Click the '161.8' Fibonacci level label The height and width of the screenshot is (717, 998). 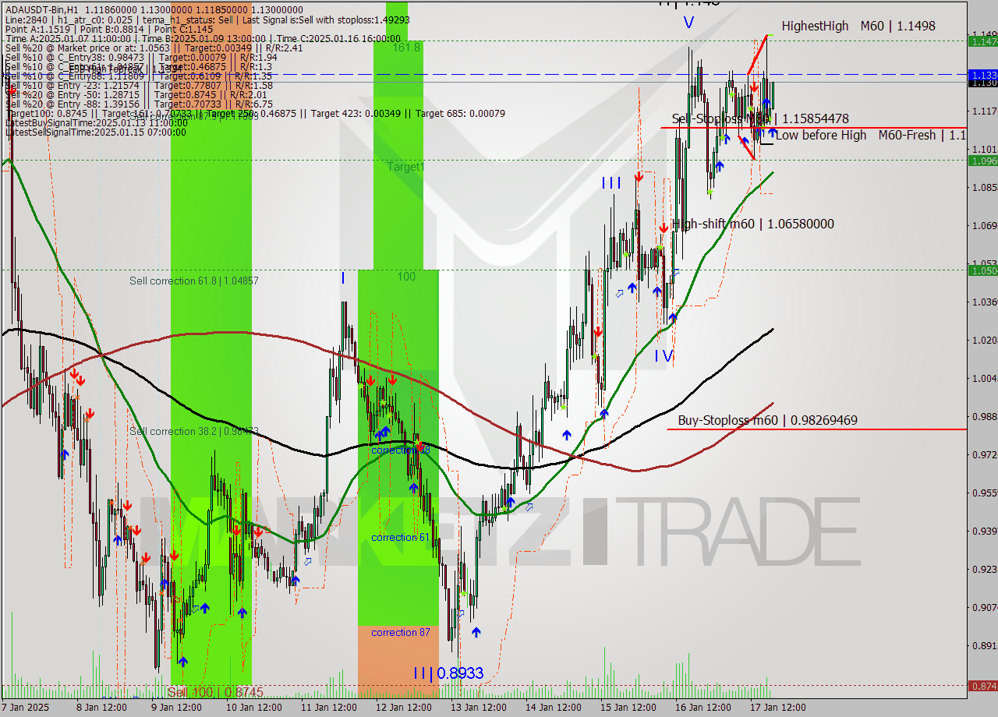coord(406,48)
